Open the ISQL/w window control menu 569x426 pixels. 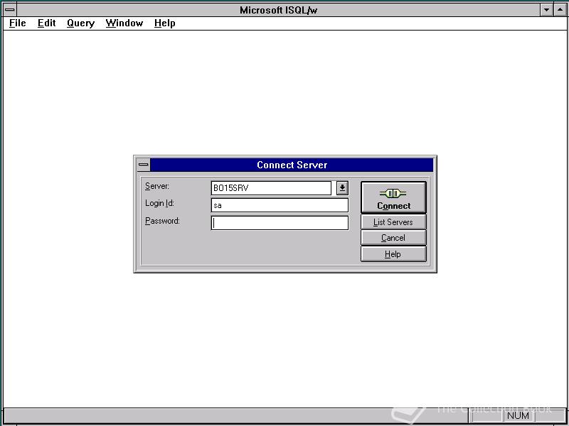click(x=9, y=10)
